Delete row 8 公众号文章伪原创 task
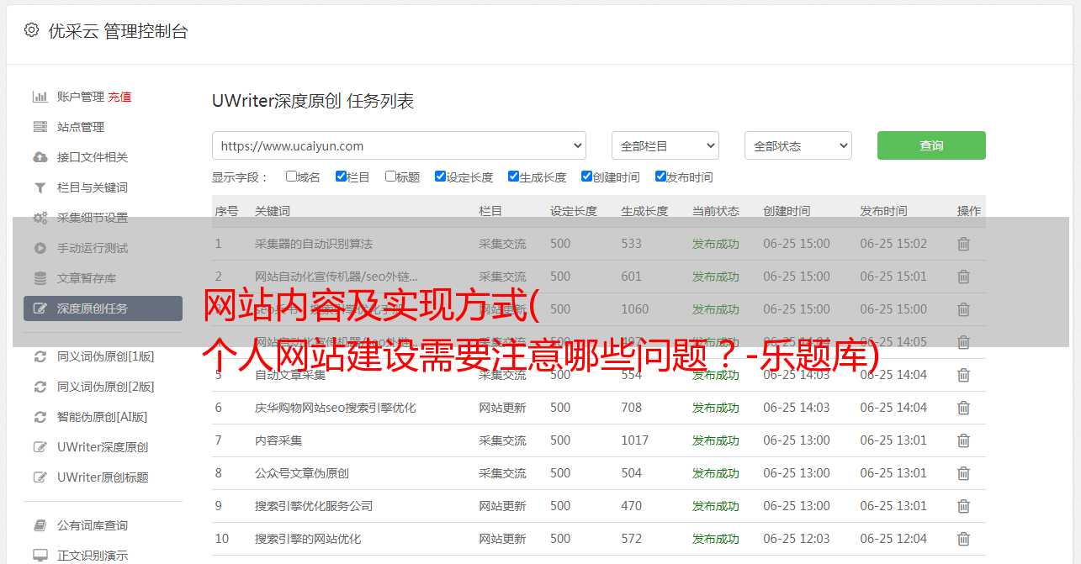This screenshot has width=1081, height=564. (964, 473)
